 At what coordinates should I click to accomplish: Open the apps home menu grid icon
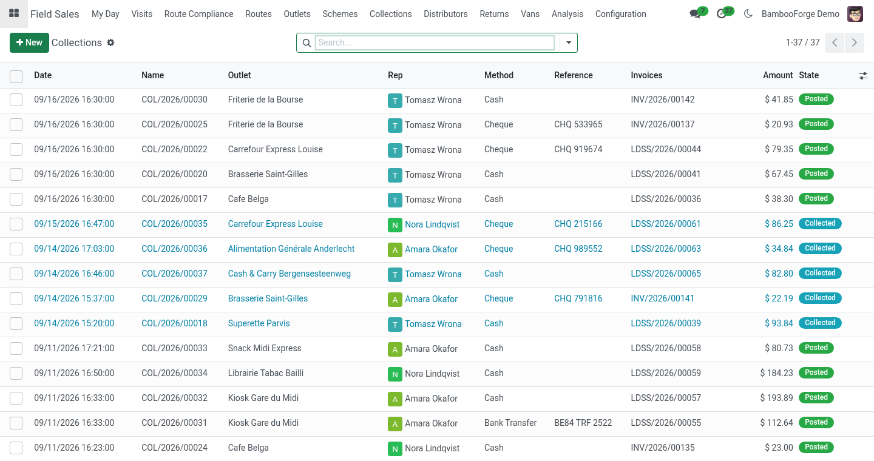[14, 13]
